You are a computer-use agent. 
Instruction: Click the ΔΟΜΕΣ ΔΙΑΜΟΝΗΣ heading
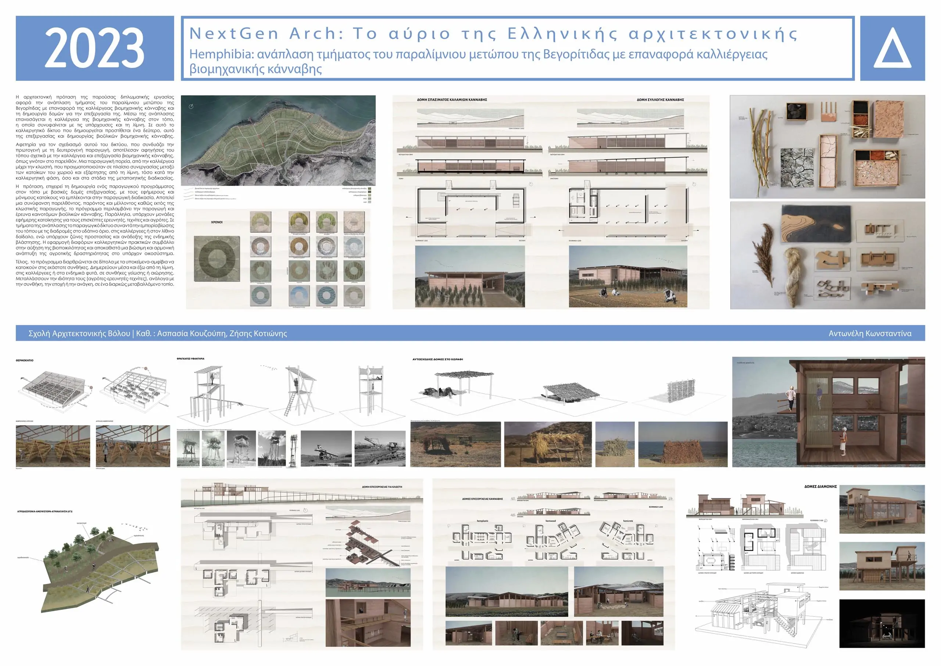click(820, 487)
